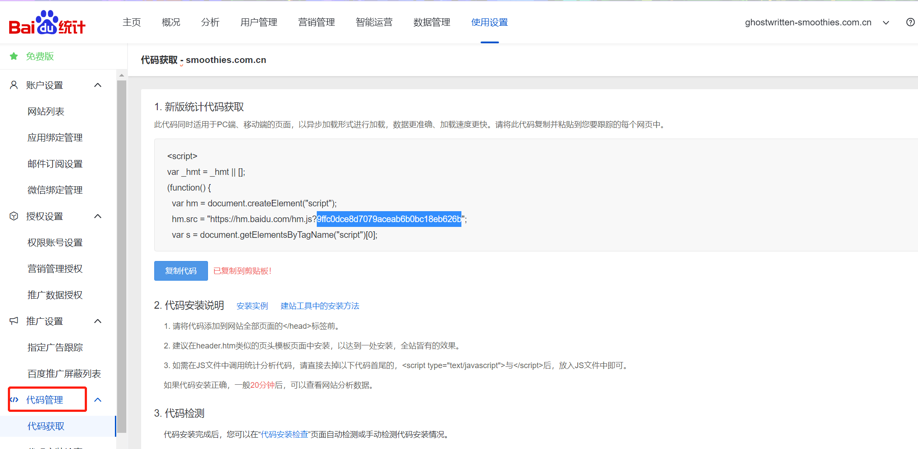Open 微信绑定管理 in the sidebar
Screen dimensions: 918x449
pyautogui.click(x=55, y=190)
